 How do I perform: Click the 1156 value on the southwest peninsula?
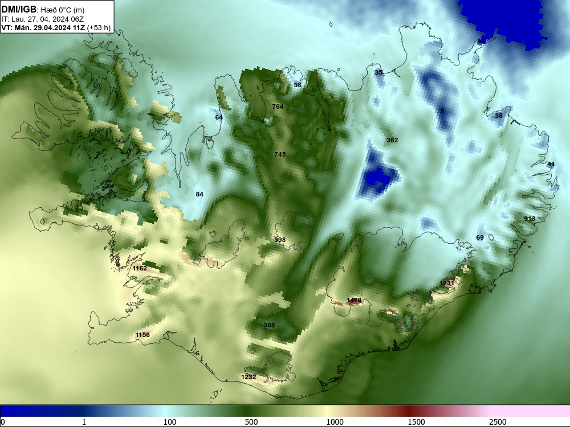pyautogui.click(x=142, y=335)
